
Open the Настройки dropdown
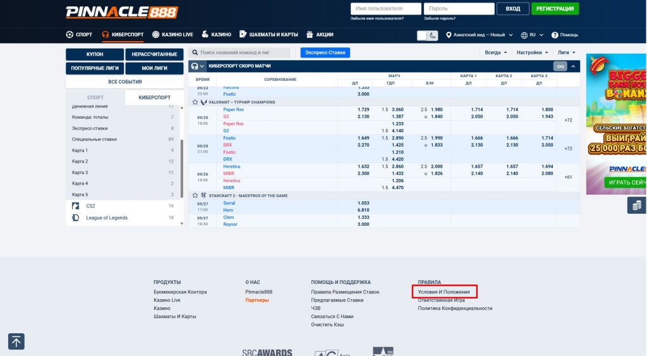(x=531, y=52)
